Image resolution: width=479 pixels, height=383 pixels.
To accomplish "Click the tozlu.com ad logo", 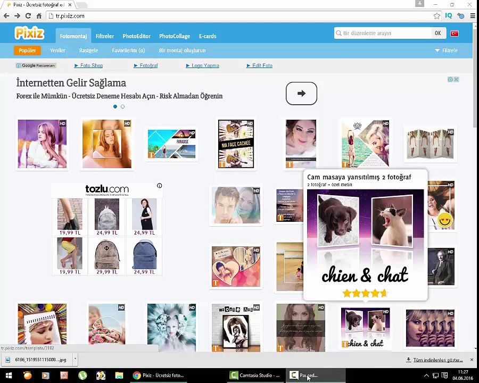I will point(107,189).
